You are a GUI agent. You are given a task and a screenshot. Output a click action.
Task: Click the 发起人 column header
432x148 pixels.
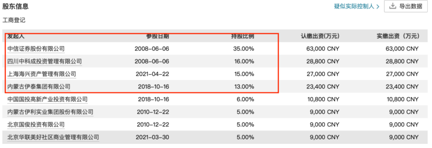point(16,36)
